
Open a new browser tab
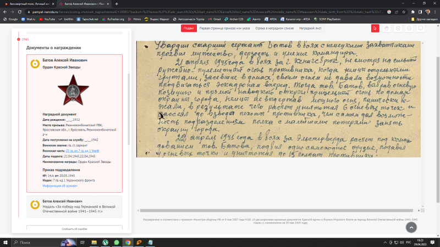(117, 4)
